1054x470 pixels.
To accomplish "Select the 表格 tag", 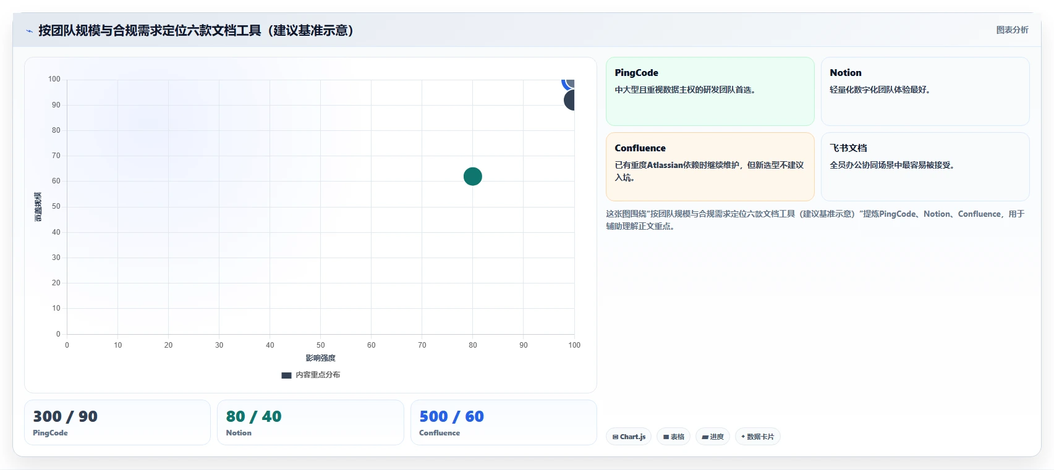I will coord(674,437).
